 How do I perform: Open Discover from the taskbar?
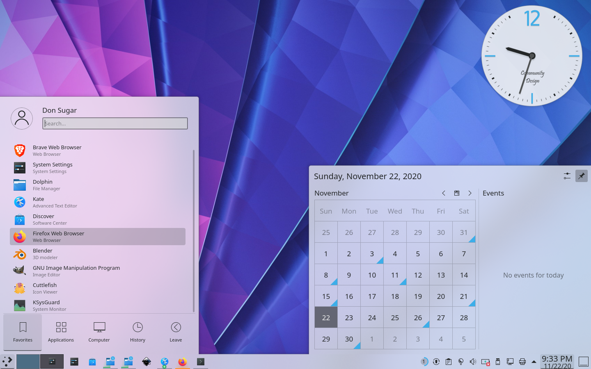click(92, 362)
